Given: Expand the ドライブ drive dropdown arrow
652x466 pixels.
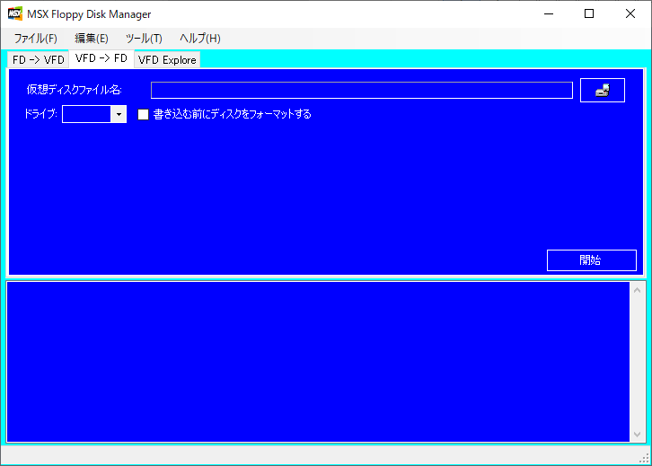Looking at the screenshot, I should (119, 114).
